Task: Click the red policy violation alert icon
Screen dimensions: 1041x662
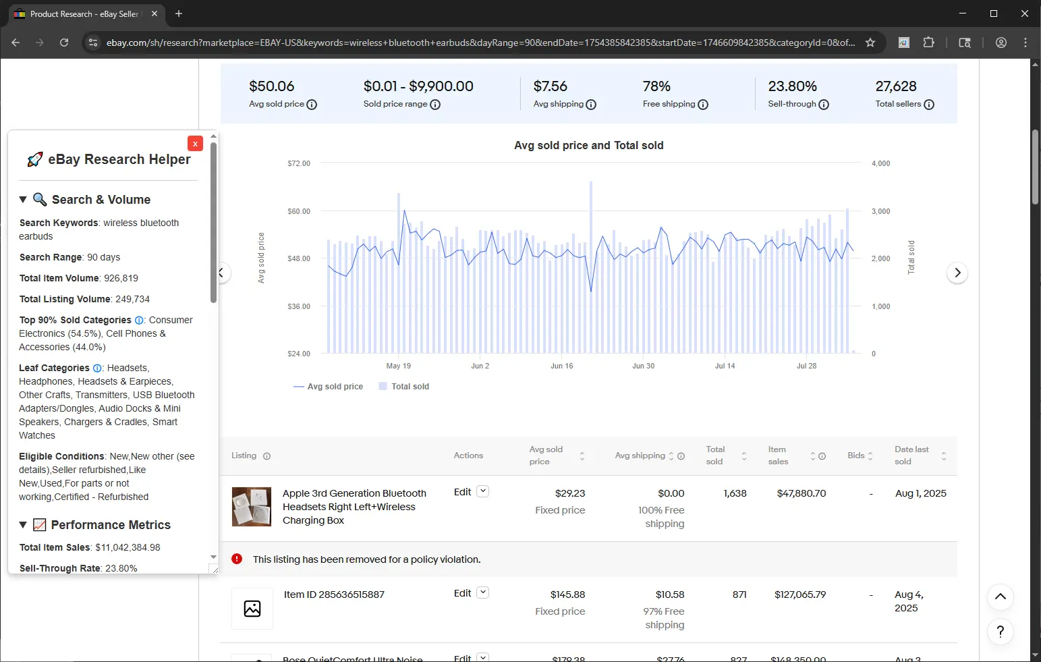Action: click(x=237, y=559)
